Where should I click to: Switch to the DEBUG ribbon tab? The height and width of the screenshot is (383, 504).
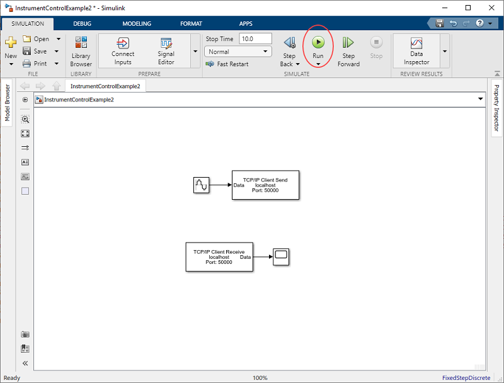82,24
